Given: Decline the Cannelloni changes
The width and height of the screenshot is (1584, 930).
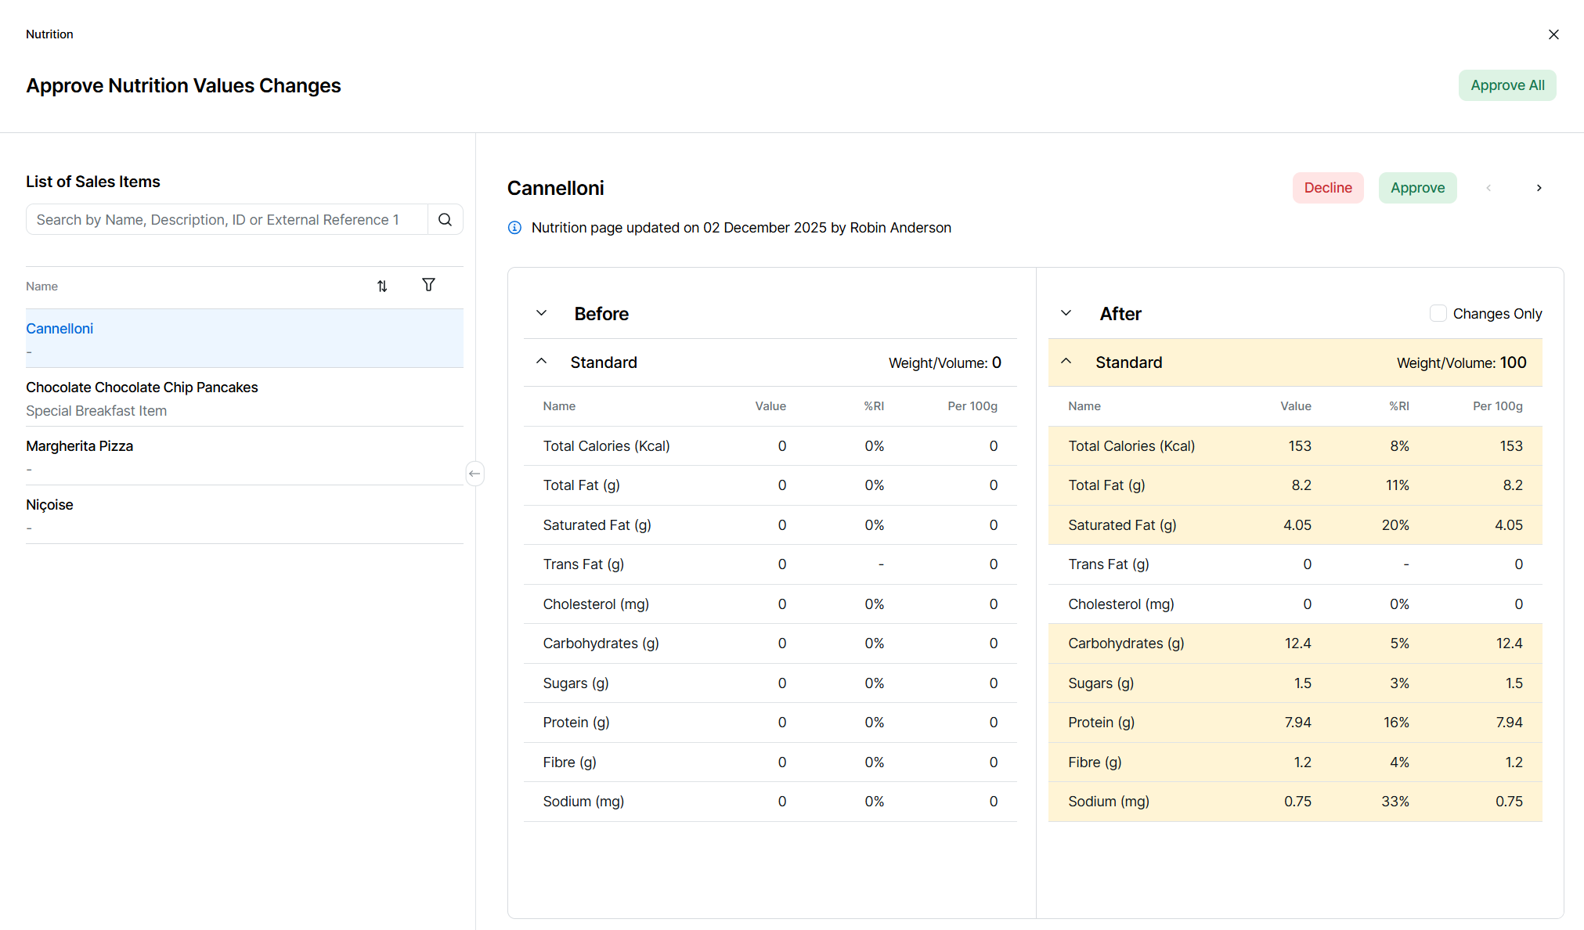Looking at the screenshot, I should pos(1327,188).
